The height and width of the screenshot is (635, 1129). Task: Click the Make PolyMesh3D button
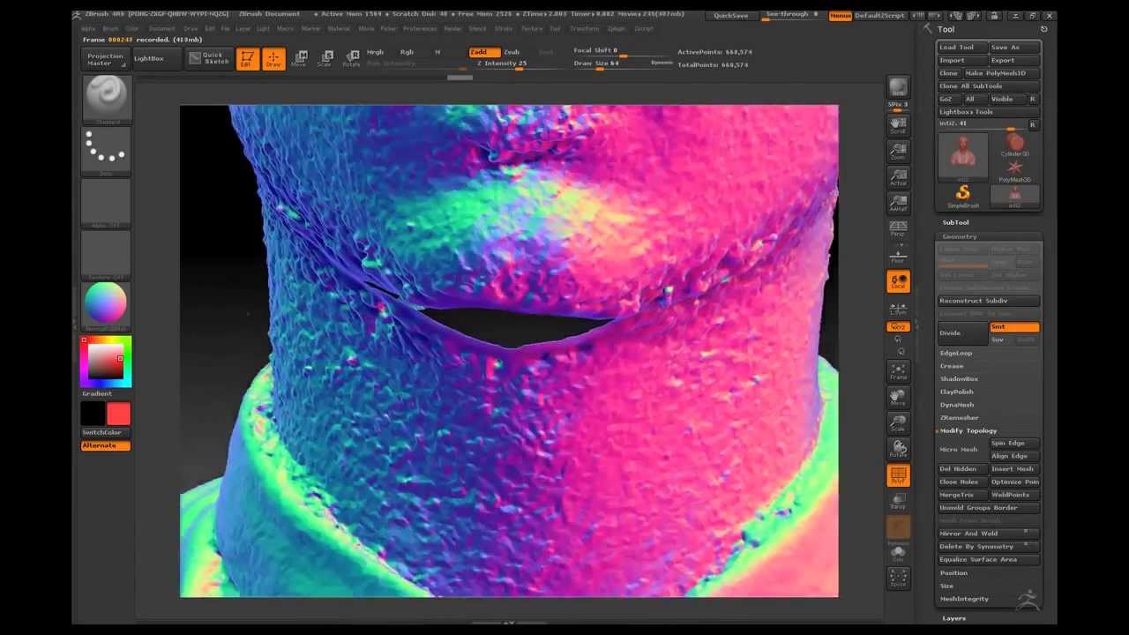point(1001,73)
